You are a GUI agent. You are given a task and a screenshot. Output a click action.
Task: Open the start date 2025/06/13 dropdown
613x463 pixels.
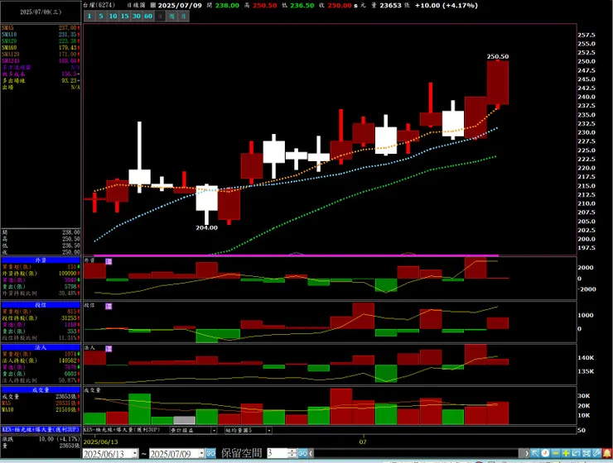pyautogui.click(x=135, y=453)
